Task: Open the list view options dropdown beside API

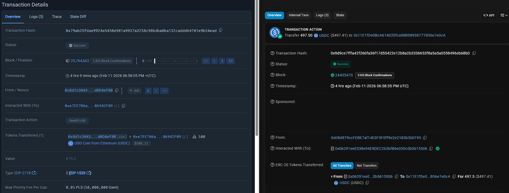Action: [503, 15]
